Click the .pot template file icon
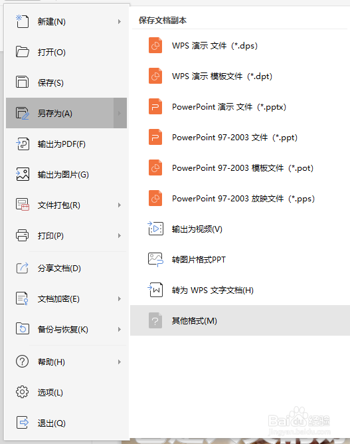 pyautogui.click(x=155, y=167)
